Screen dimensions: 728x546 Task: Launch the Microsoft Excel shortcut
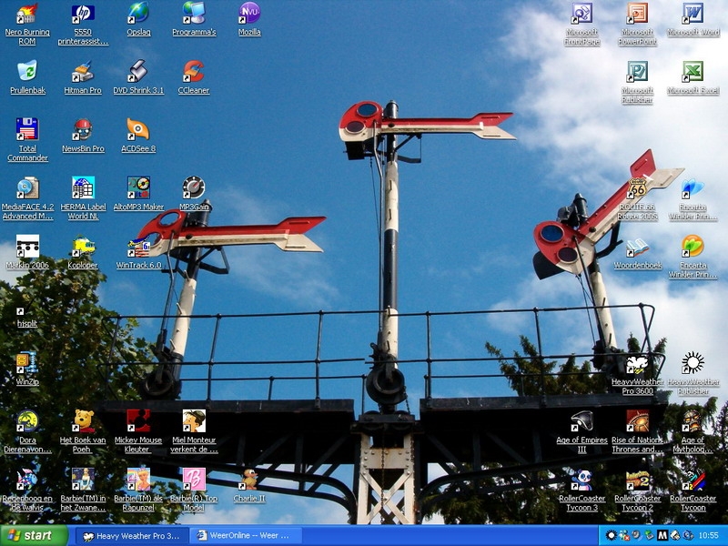693,72
